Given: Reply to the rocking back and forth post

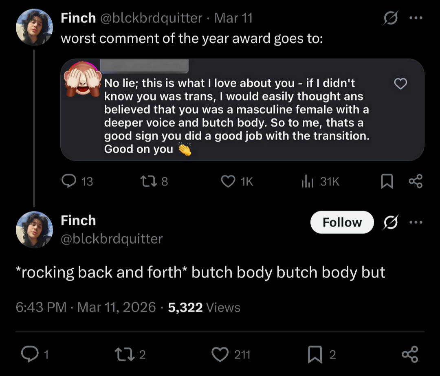Looking at the screenshot, I should click(30, 354).
